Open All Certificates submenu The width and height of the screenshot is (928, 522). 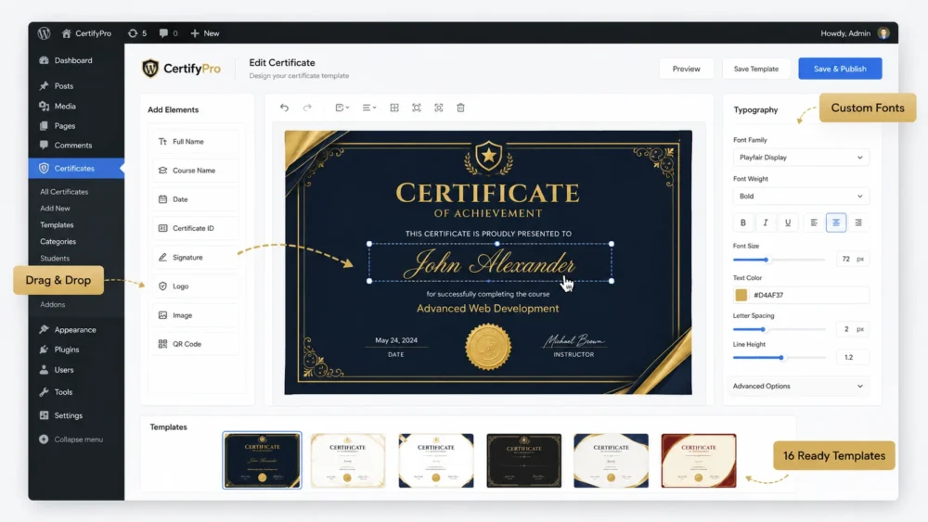(64, 192)
